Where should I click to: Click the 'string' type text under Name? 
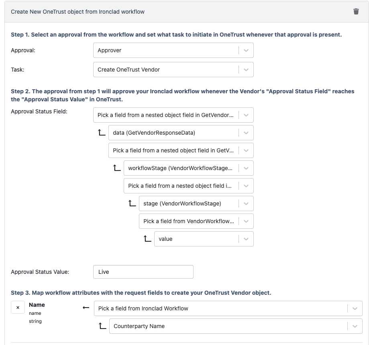(x=35, y=321)
